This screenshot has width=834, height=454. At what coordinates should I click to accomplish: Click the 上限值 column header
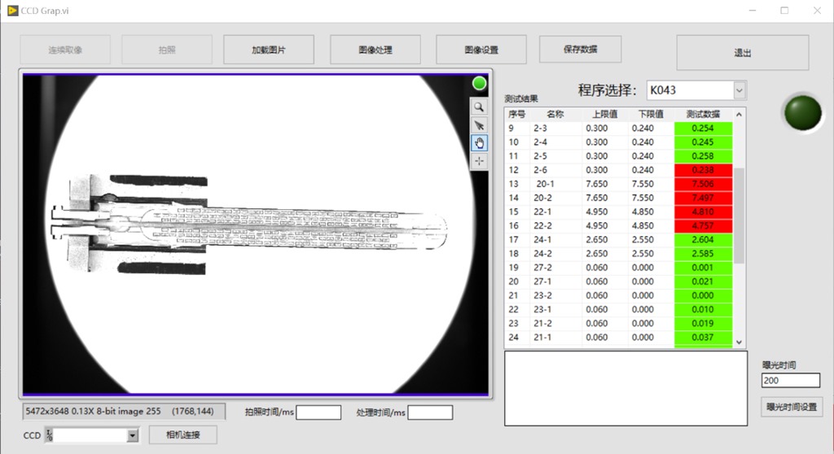tap(605, 114)
